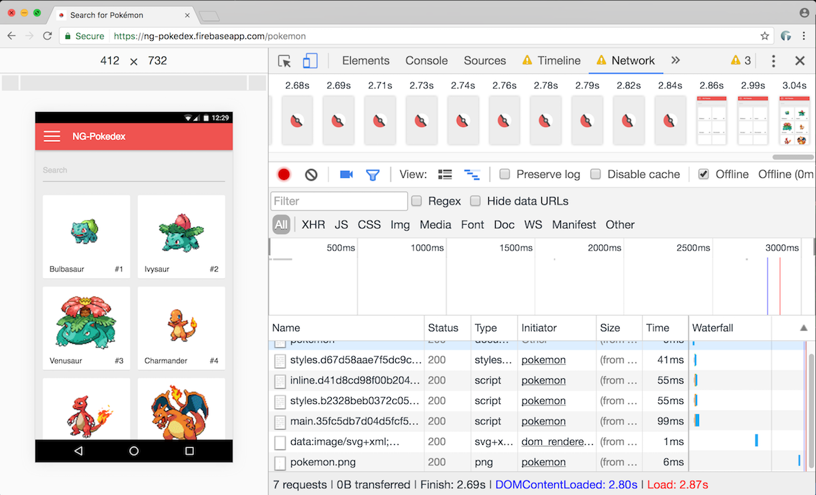Image resolution: width=816 pixels, height=495 pixels.
Task: Click dom_rendere… initiator link
Action: [558, 441]
